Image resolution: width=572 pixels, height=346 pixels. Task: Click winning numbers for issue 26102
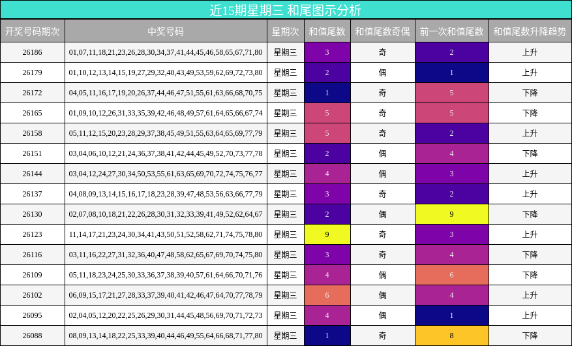point(166,295)
